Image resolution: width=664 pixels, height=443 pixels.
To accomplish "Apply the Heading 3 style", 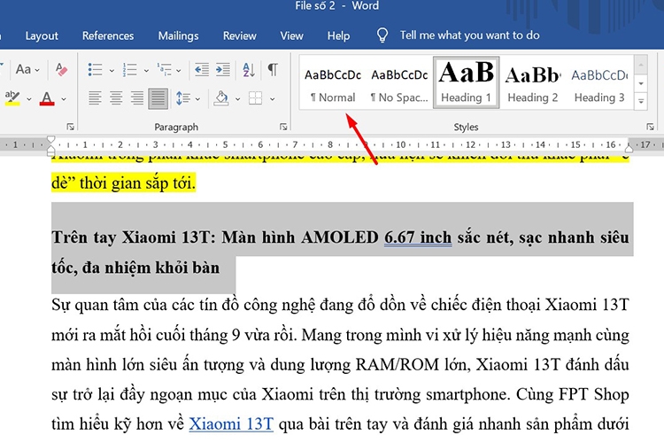I will pos(599,83).
